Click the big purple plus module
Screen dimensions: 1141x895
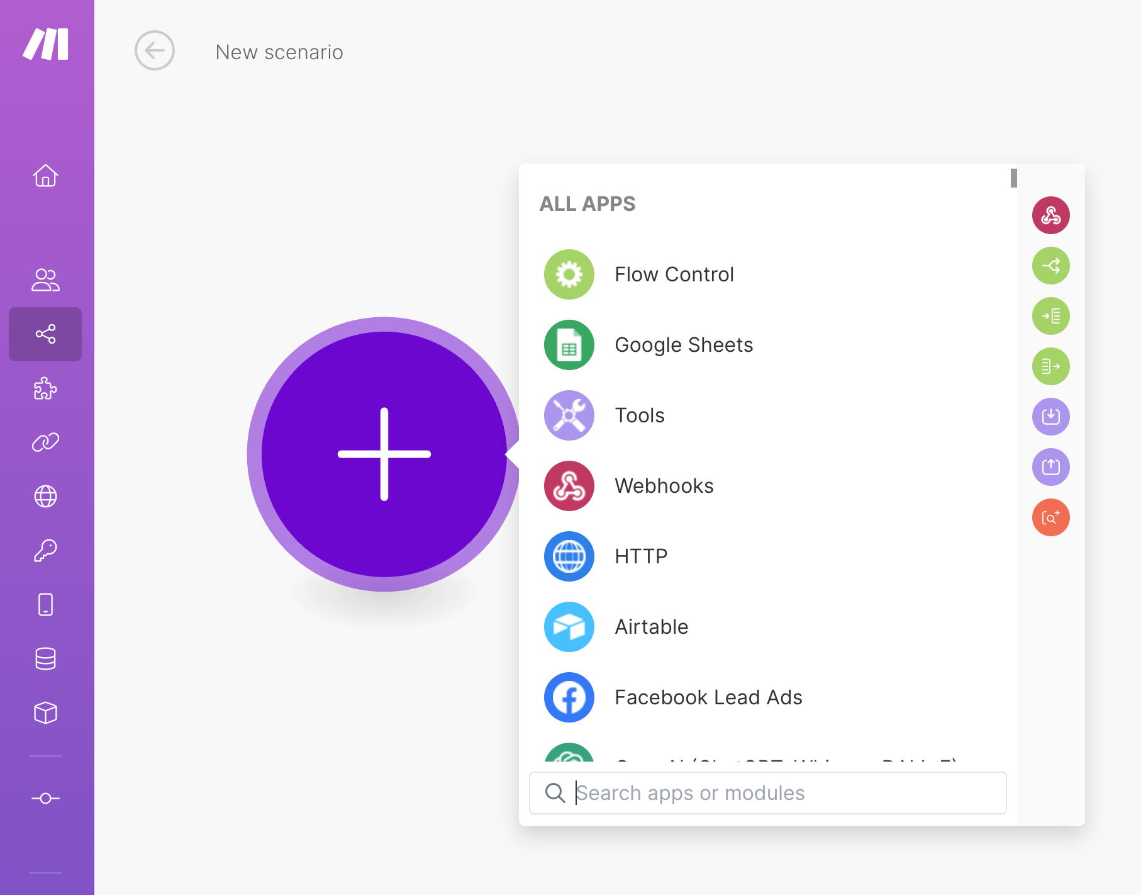[x=384, y=454]
